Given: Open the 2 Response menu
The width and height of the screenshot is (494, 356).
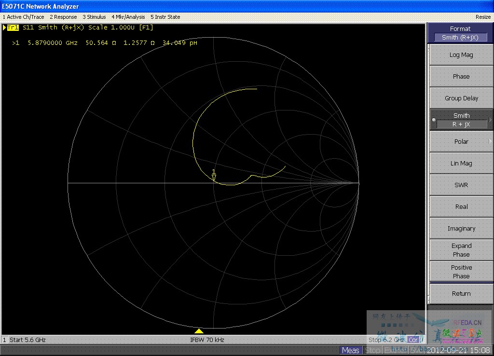Looking at the screenshot, I should point(63,17).
